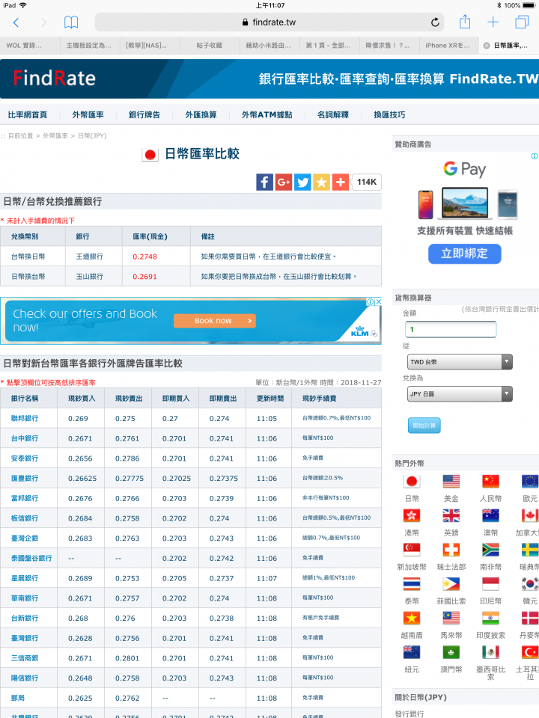This screenshot has height=718, width=539.
Task: Click the 金額 amount input field
Action: tap(451, 329)
